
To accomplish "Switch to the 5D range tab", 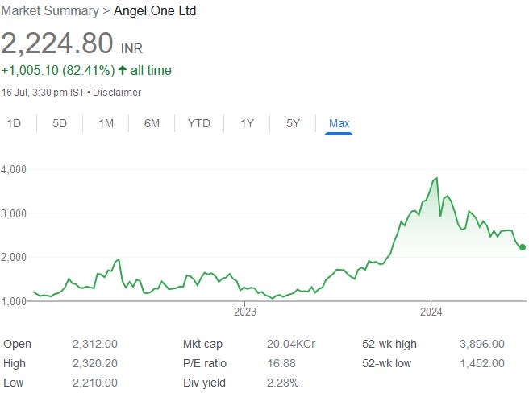I will tap(60, 123).
